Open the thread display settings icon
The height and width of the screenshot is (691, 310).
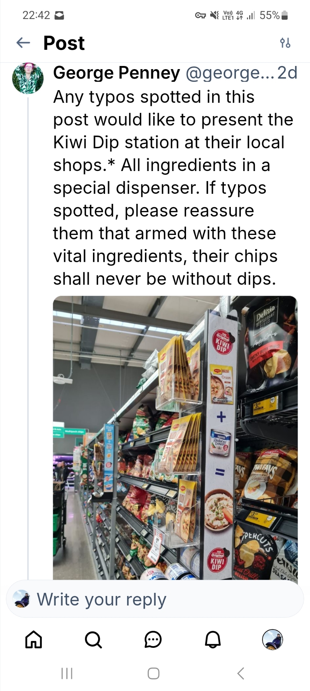285,43
